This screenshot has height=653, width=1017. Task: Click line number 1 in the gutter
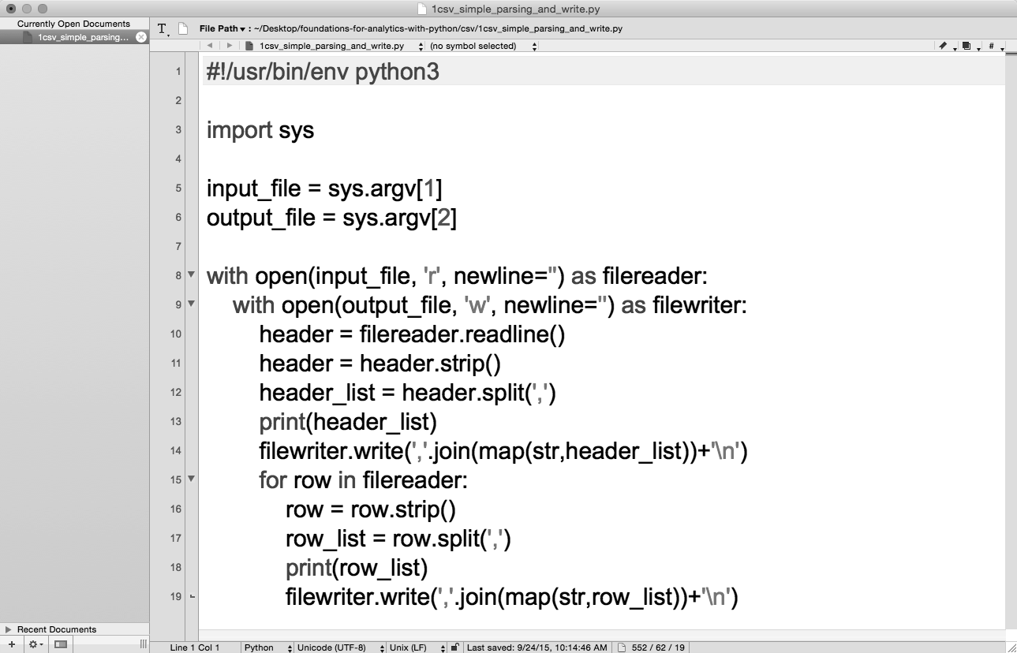pos(178,72)
